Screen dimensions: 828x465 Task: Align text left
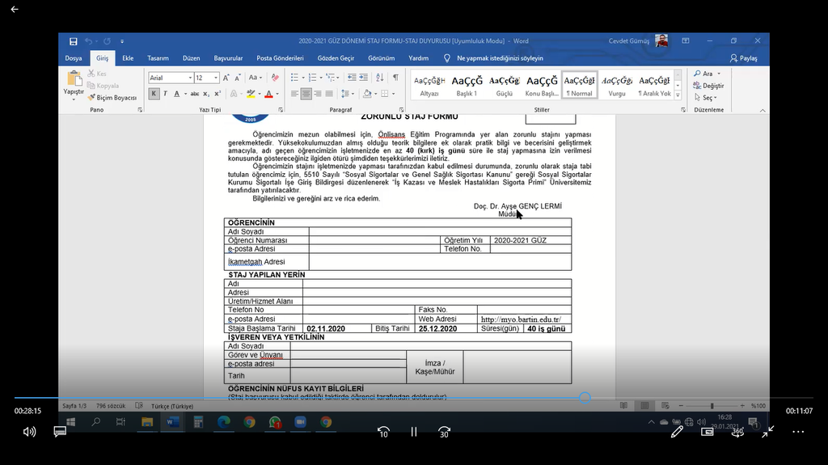294,94
